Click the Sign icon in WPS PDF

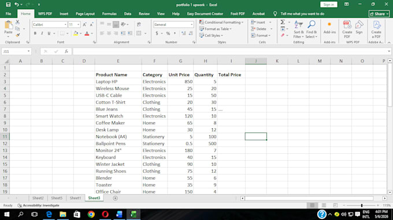click(x=359, y=27)
